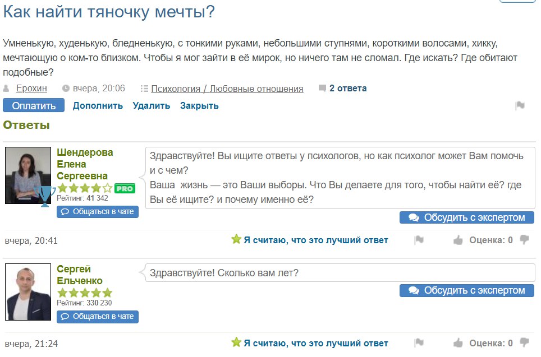
Task: Start chat with Сергей Ельченко via Общаться в чате
Action: pyautogui.click(x=98, y=316)
